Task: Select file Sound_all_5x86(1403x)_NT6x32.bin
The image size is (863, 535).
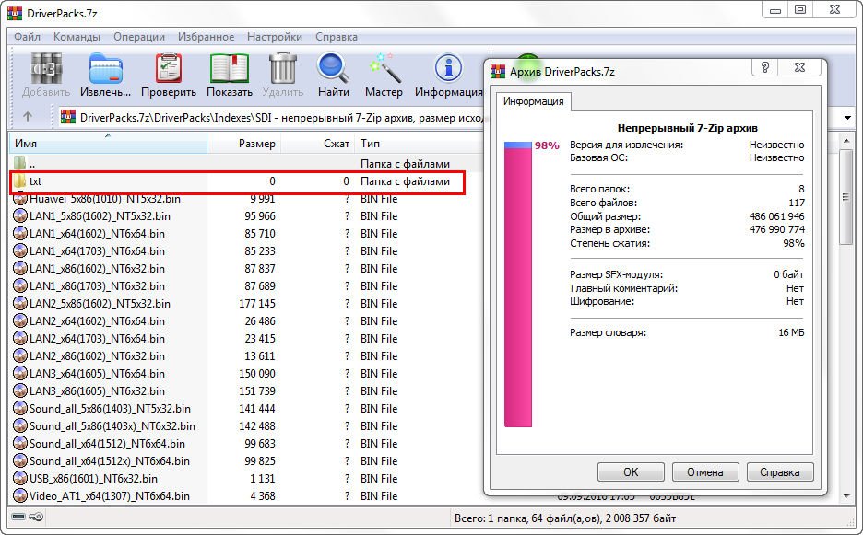Action: coord(112,426)
